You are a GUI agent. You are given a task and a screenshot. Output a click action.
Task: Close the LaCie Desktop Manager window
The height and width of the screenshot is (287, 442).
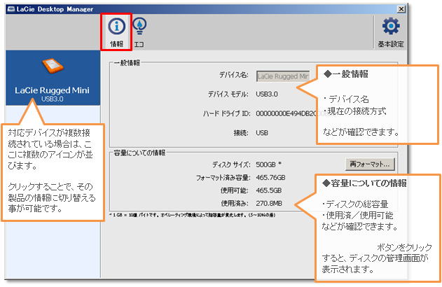tap(401, 9)
